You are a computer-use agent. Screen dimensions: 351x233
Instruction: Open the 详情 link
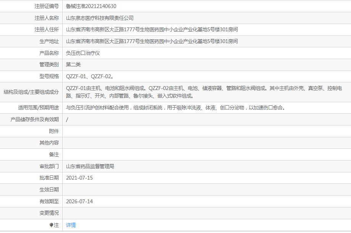point(71,225)
